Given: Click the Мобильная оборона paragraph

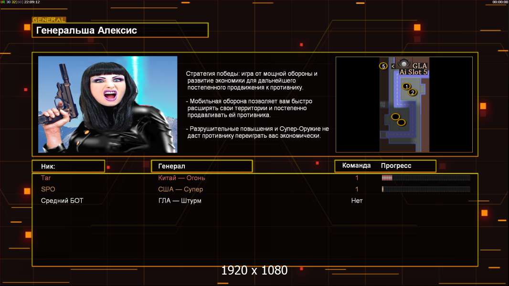Looking at the screenshot, I should point(249,108).
